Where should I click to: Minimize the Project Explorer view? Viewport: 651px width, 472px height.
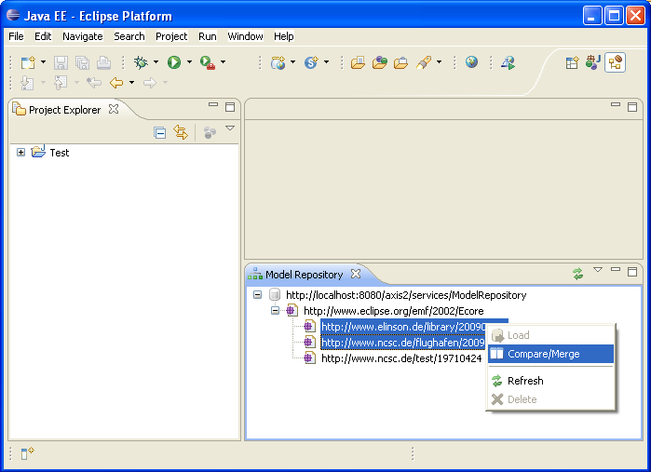coord(213,104)
